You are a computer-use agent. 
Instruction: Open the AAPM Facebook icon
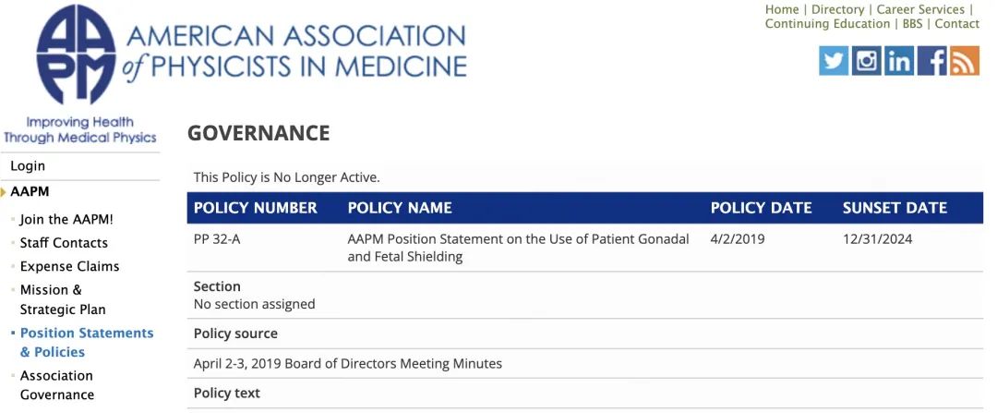click(x=932, y=61)
